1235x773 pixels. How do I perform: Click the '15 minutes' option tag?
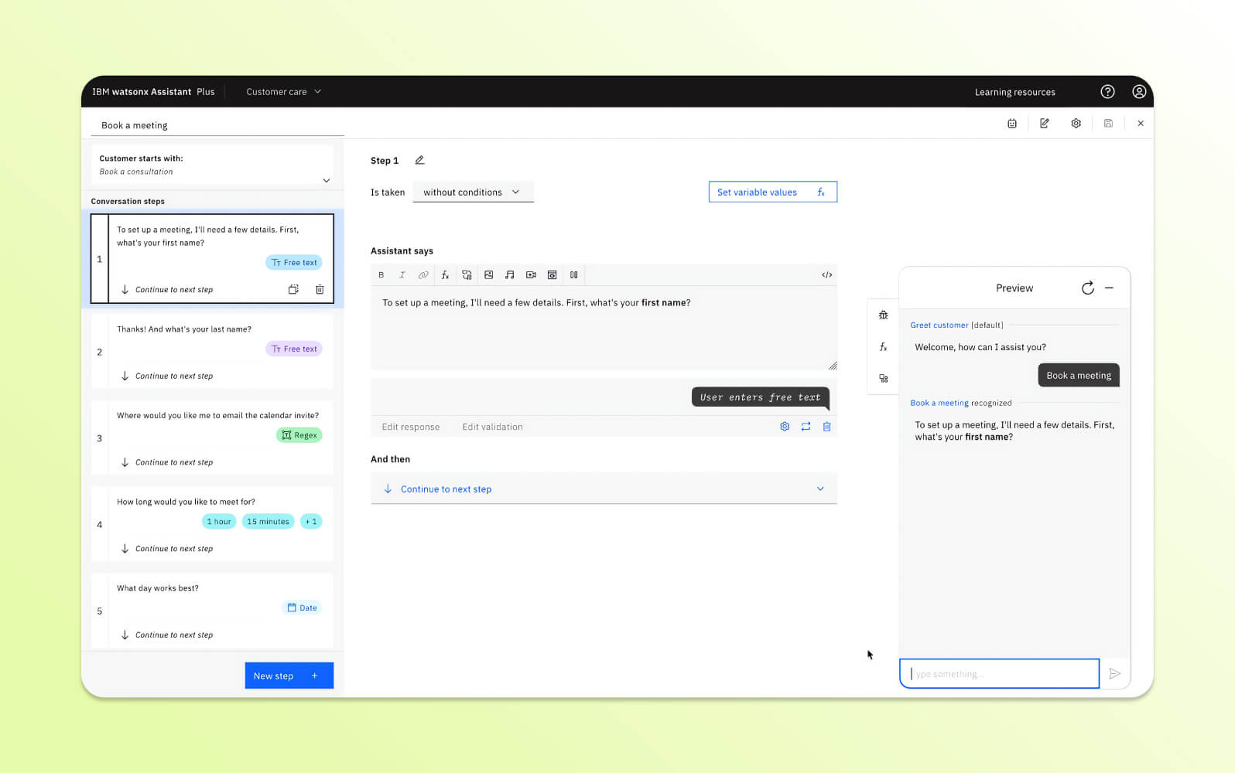(268, 522)
